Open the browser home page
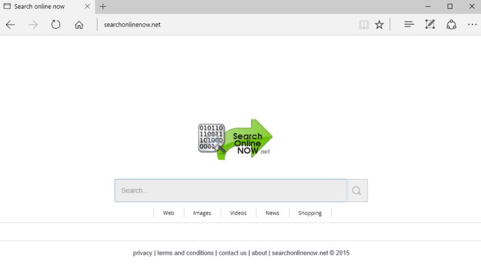The image size is (481, 267). (79, 25)
